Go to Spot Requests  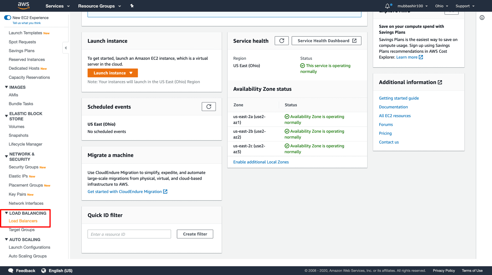[22, 42]
